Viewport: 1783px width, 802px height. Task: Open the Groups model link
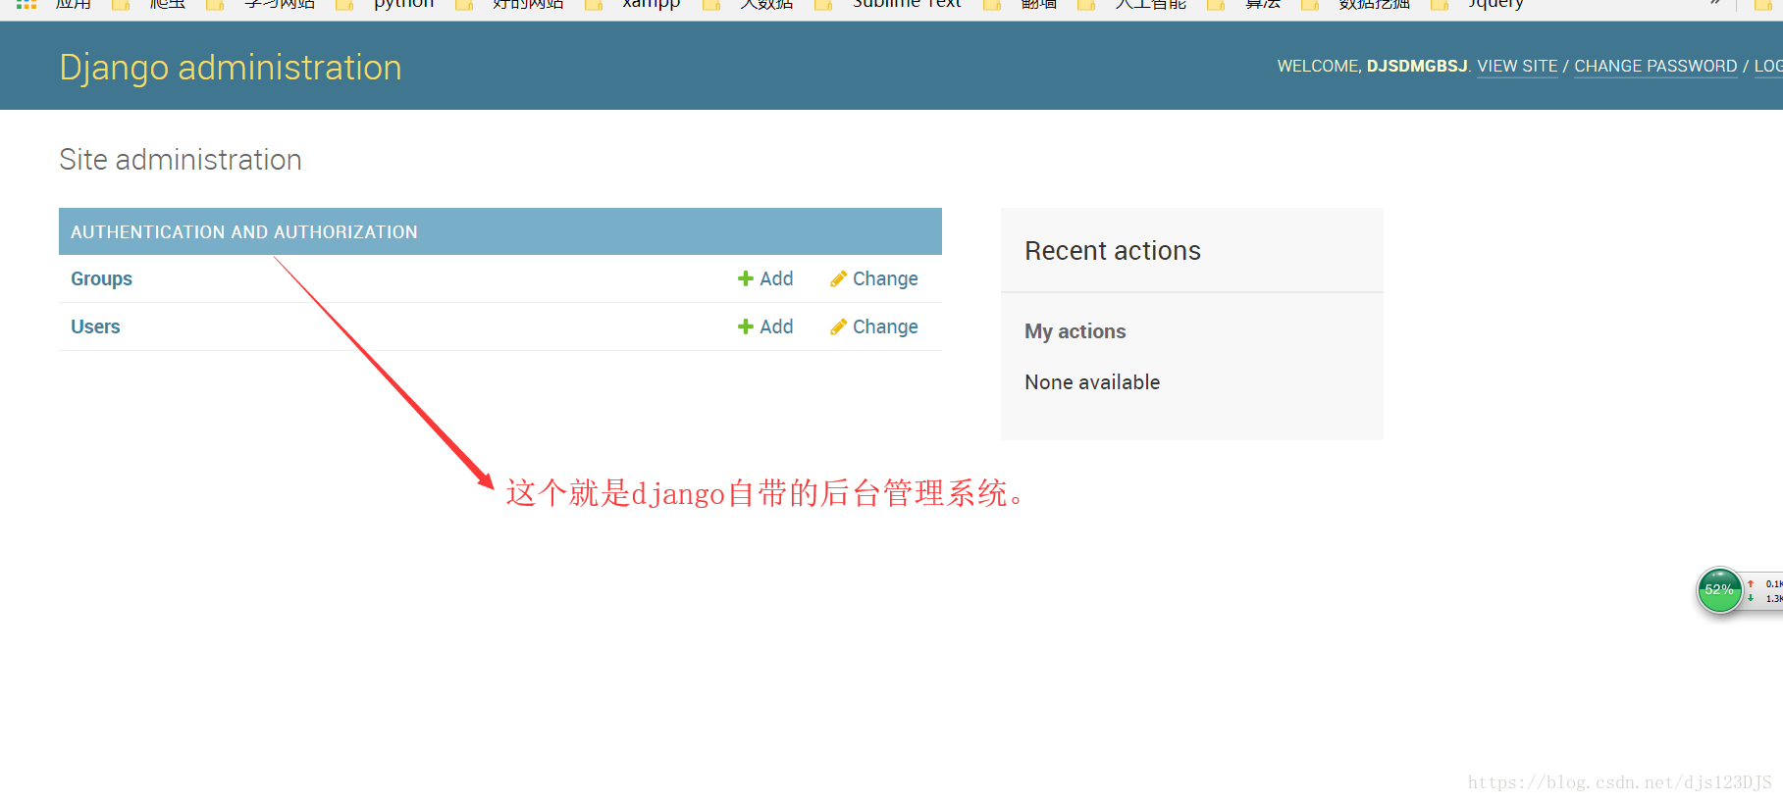pos(101,278)
